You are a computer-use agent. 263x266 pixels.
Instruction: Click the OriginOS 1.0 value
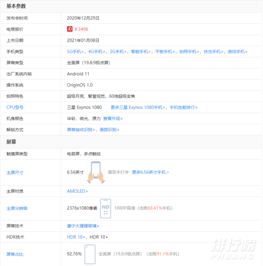tap(80, 85)
